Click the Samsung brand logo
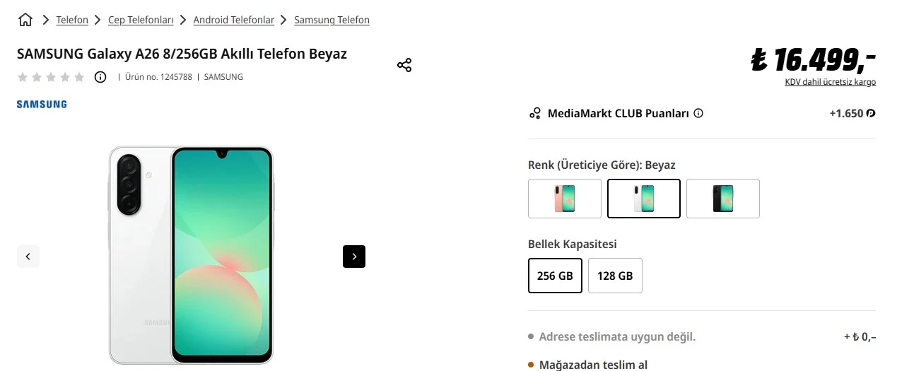This screenshot has width=897, height=371. (x=42, y=105)
